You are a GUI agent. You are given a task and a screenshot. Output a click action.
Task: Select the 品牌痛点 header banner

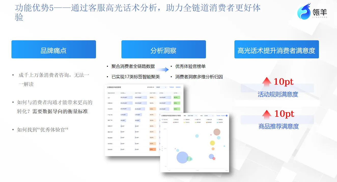(x=54, y=49)
